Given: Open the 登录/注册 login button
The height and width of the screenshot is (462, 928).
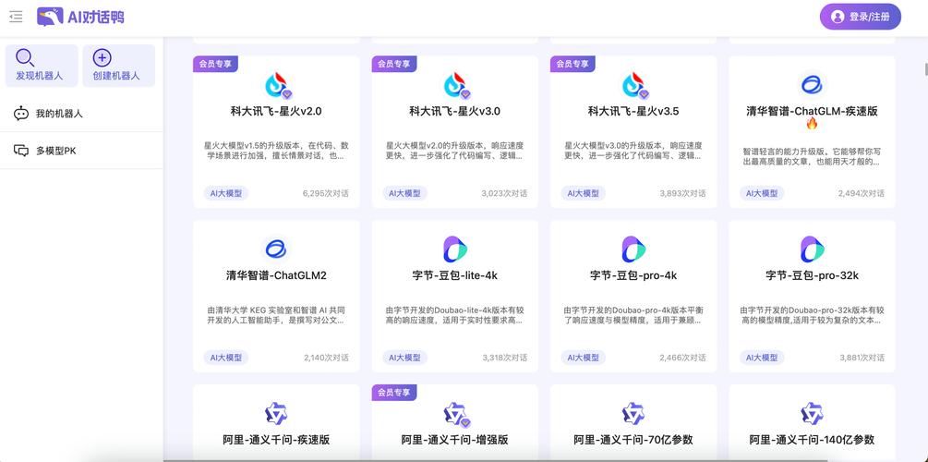Looking at the screenshot, I should coord(860,17).
